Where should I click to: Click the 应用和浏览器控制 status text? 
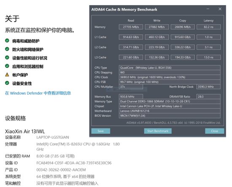tap(28, 66)
